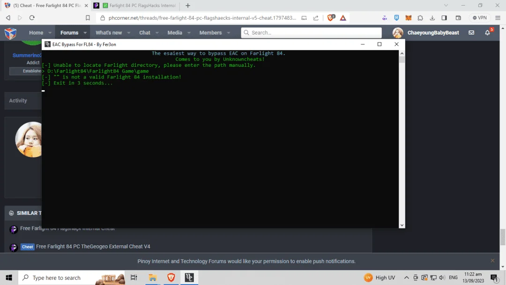Click the address bar URL
506x285 pixels.
pos(202,18)
